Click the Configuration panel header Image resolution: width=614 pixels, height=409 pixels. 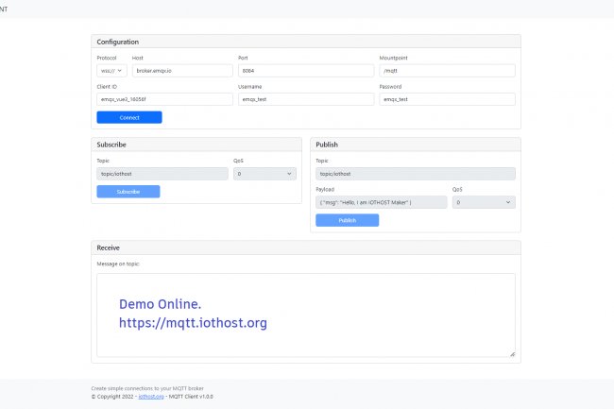coord(305,42)
